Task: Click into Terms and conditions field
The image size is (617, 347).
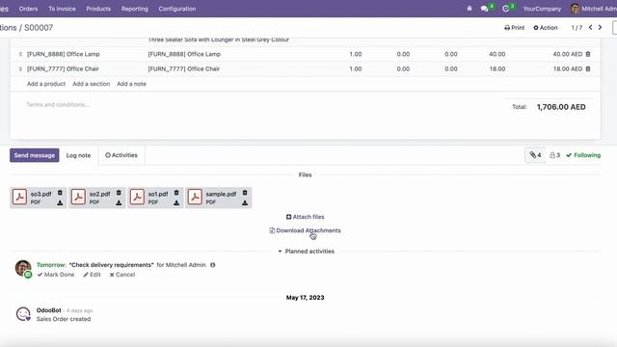Action: pyautogui.click(x=58, y=104)
